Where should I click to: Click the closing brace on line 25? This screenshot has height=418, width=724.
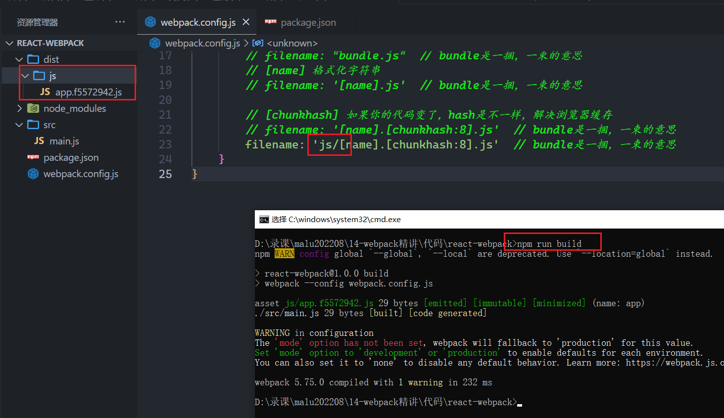pos(194,174)
